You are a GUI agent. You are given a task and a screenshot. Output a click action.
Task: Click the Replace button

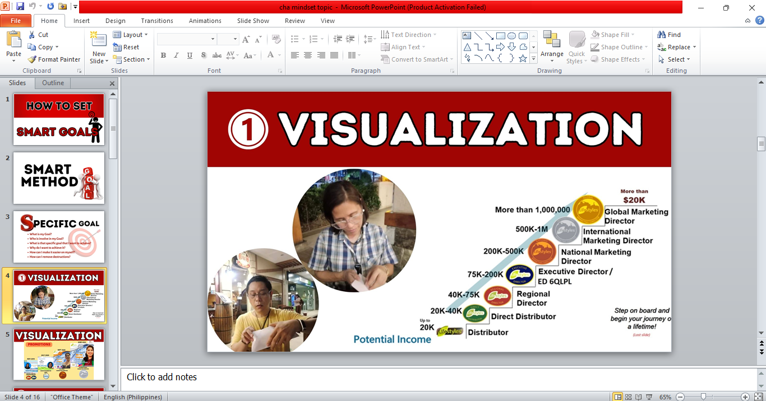(x=677, y=47)
